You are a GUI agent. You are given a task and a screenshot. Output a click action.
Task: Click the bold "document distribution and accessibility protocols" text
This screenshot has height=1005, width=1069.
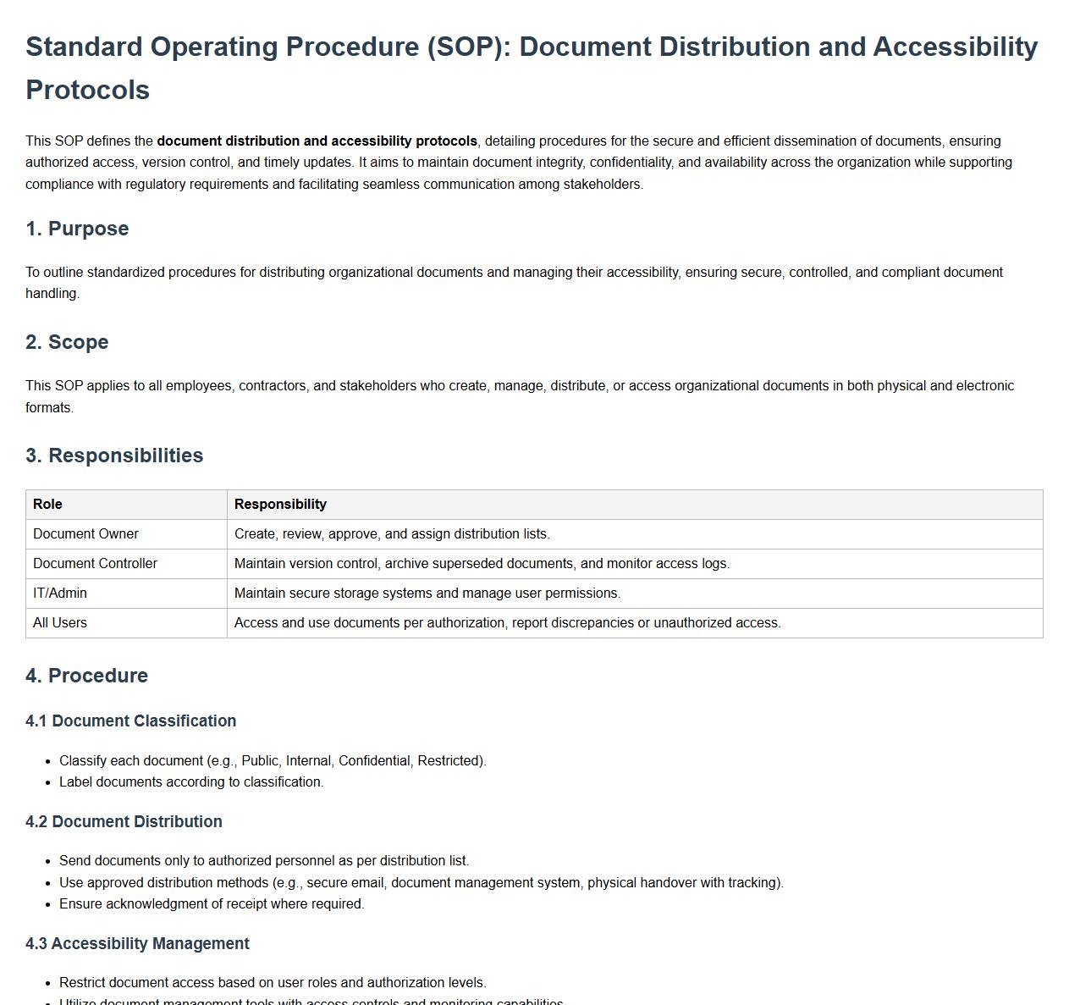click(317, 141)
